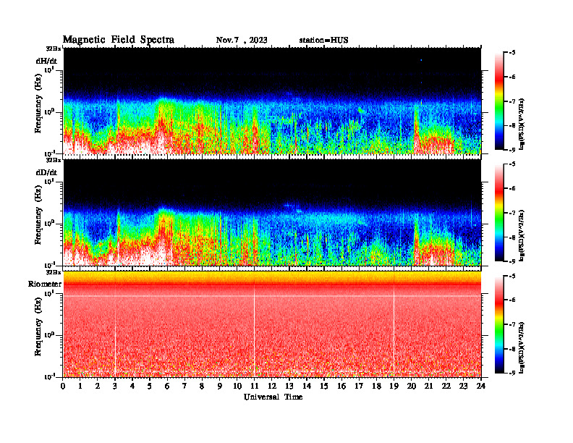Screen dimensions: 573x443
Task: Click the 16 hour tick label on the time axis
Action: (x=341, y=387)
